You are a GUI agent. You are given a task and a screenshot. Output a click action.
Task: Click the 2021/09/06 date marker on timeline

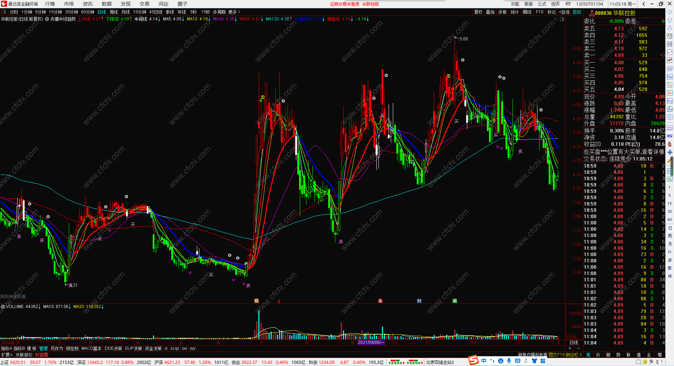pyautogui.click(x=371, y=342)
